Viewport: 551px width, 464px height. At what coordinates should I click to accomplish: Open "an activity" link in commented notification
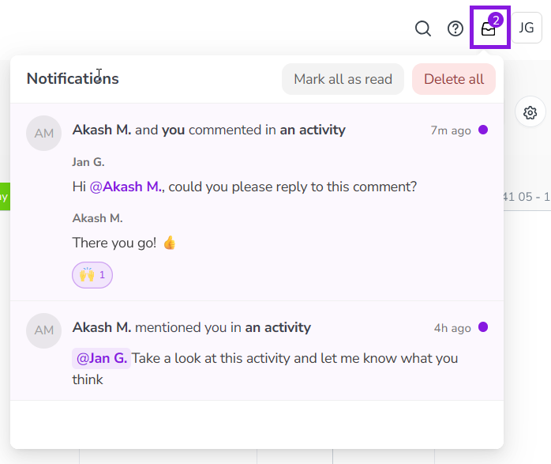[313, 130]
